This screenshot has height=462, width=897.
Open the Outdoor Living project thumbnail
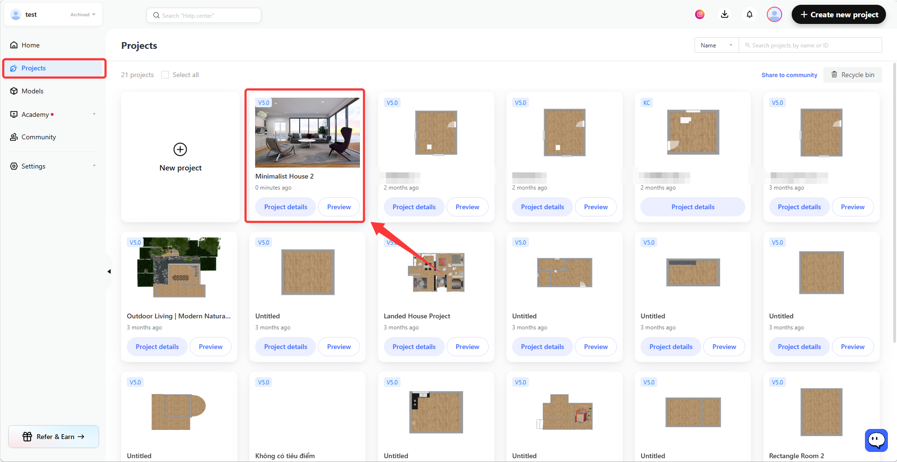(x=179, y=268)
